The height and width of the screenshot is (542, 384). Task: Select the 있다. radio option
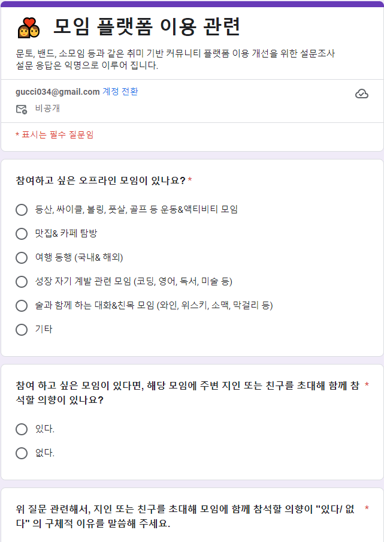(x=22, y=429)
